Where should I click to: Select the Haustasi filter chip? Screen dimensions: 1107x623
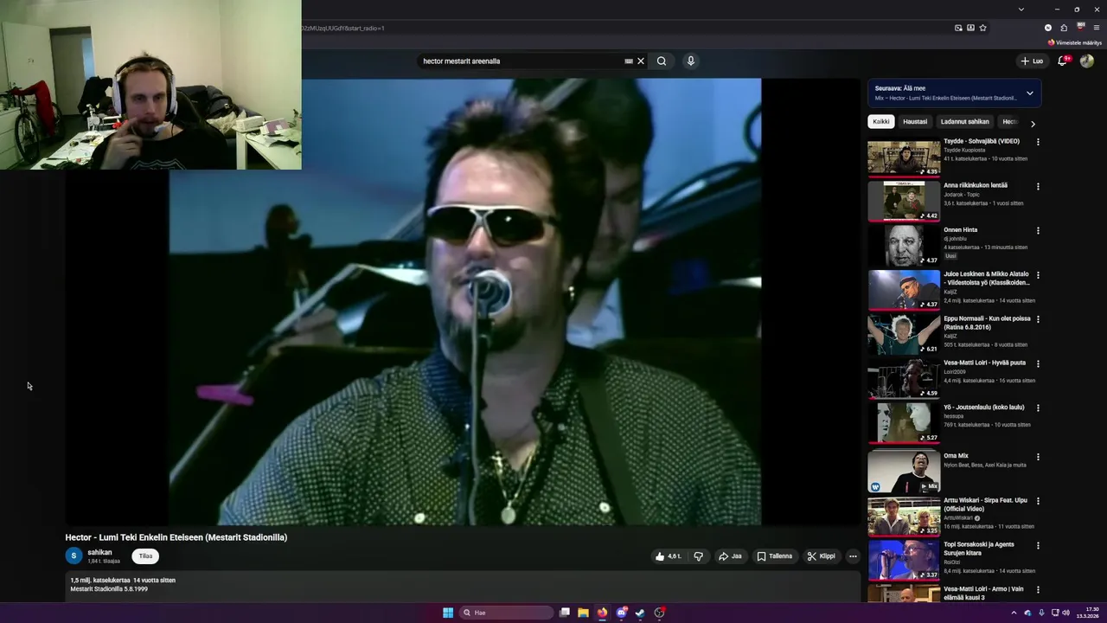(x=915, y=122)
